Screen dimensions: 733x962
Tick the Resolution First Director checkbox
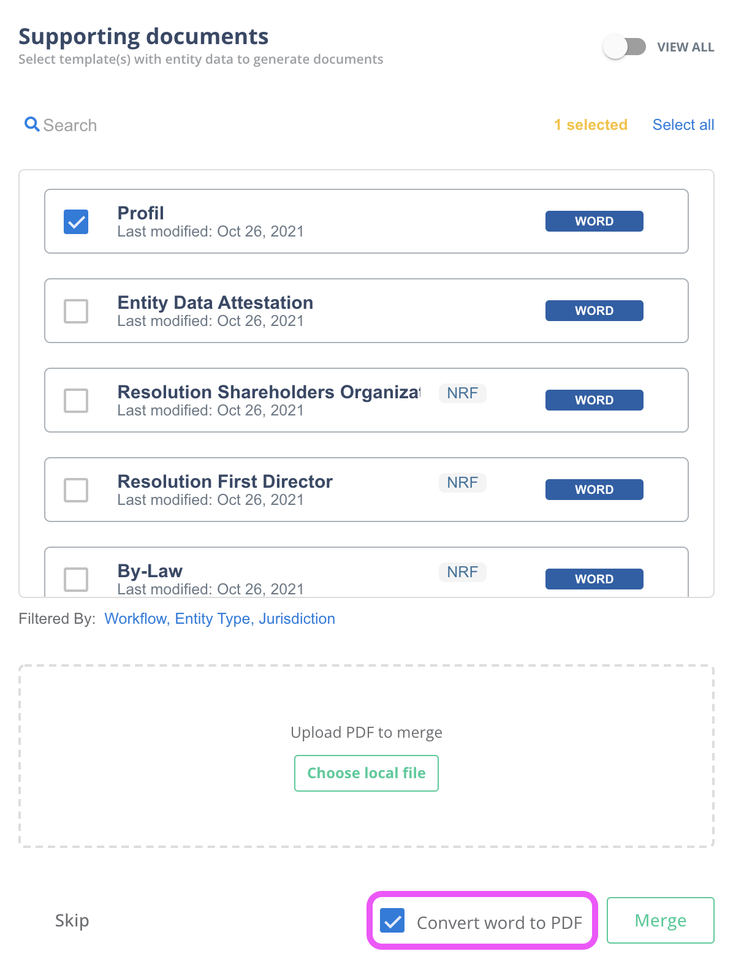[76, 490]
